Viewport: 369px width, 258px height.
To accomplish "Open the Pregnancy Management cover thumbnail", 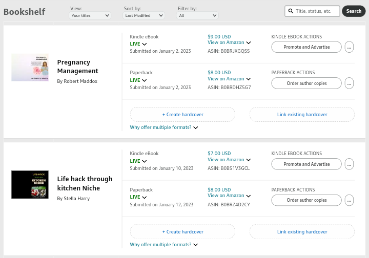I will point(30,68).
